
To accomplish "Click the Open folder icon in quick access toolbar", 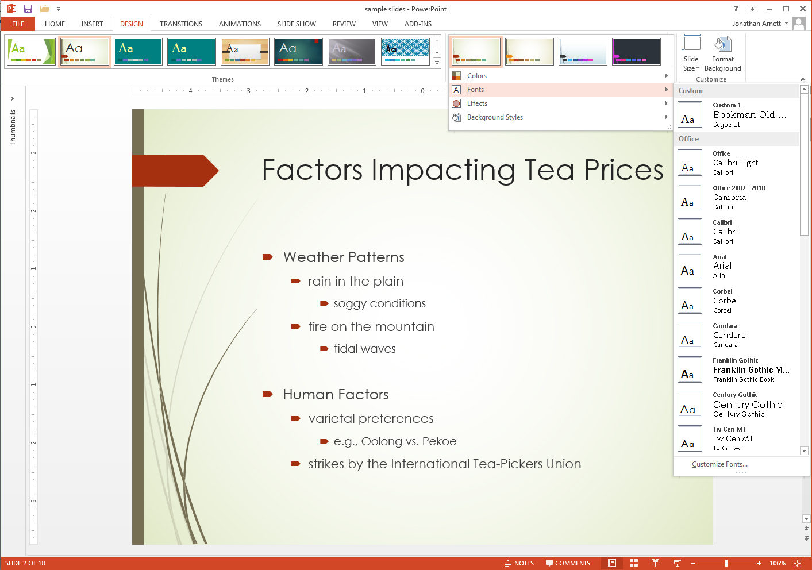I will coord(45,9).
